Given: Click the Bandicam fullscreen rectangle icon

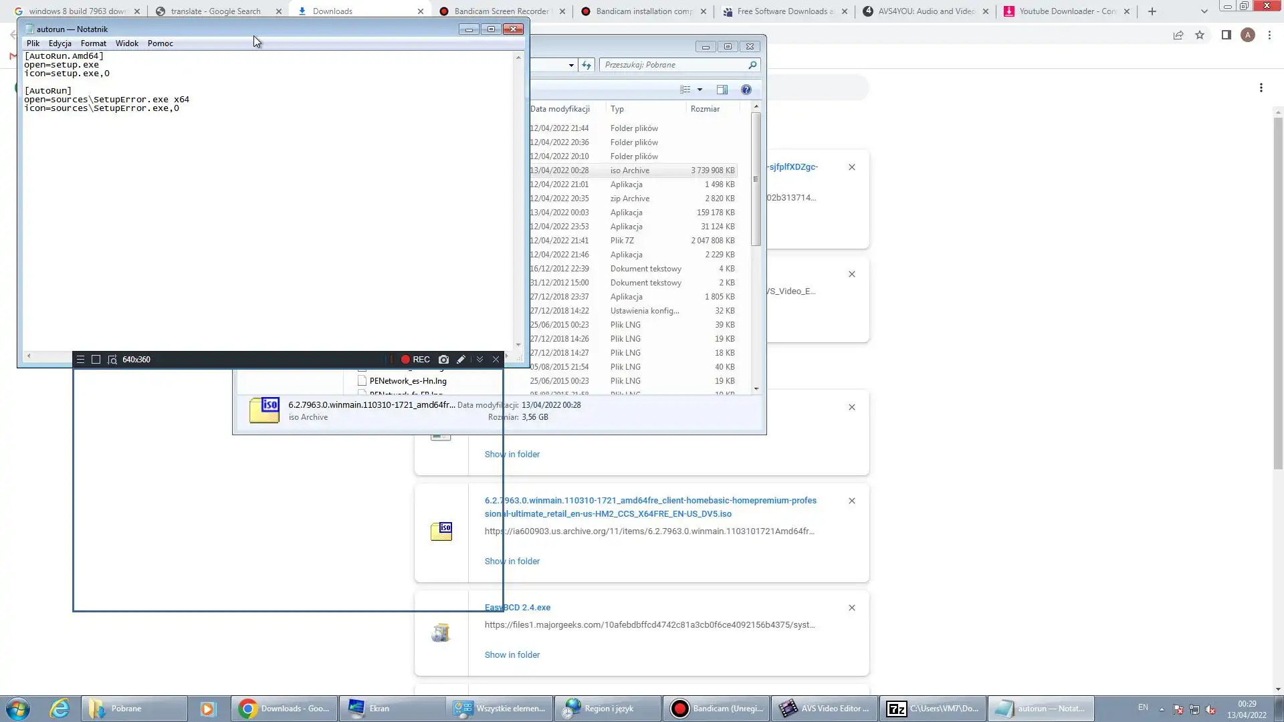Looking at the screenshot, I should tap(96, 360).
